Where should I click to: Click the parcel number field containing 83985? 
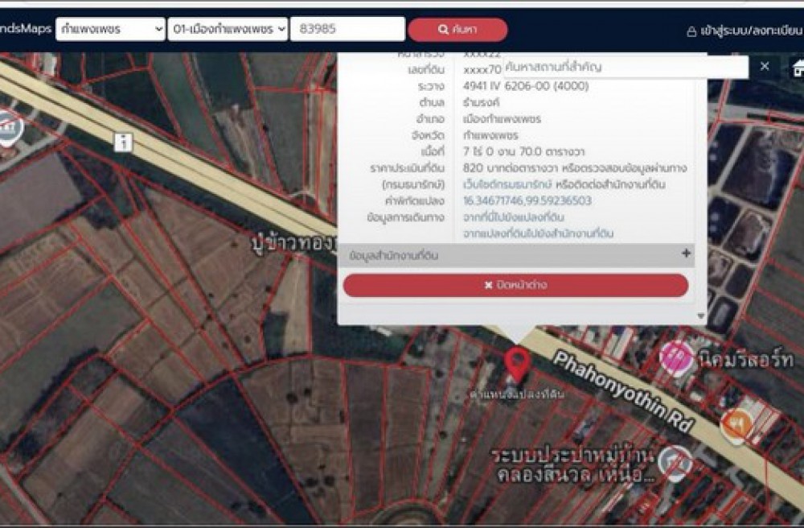click(x=347, y=29)
